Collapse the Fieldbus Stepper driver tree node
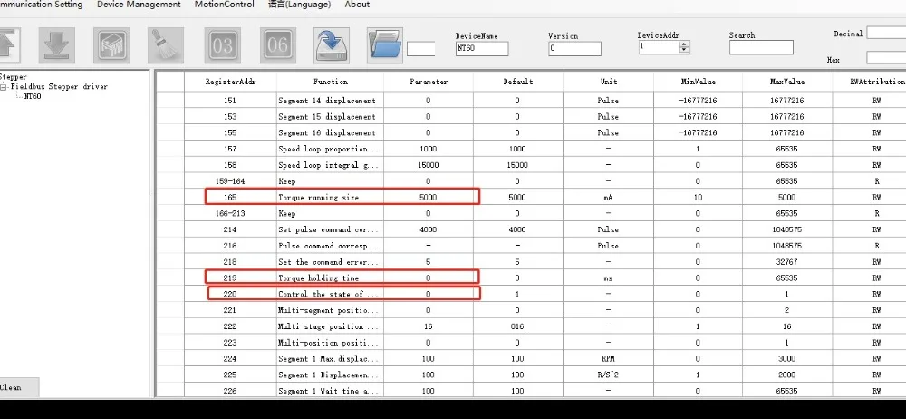906x419 pixels. point(4,87)
